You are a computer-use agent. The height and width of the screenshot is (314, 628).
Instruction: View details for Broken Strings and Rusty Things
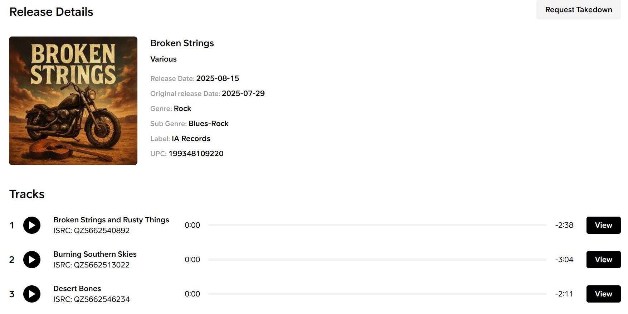point(603,225)
